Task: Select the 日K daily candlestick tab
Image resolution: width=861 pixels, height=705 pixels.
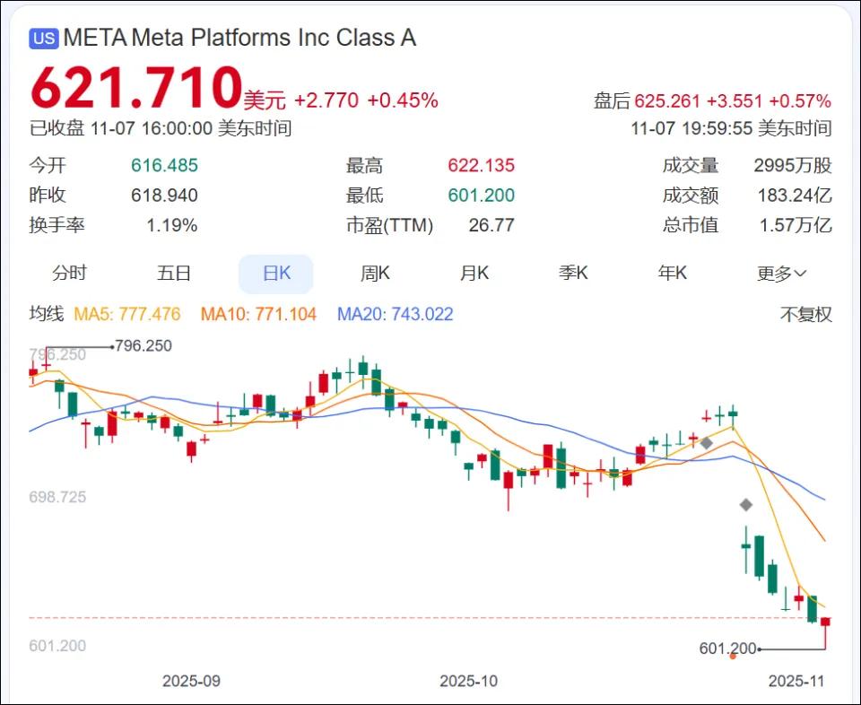Action: pos(276,274)
